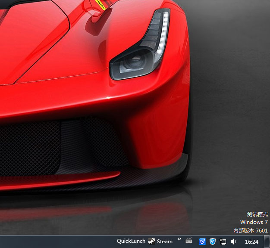Open the network connection tray icon

point(223,242)
